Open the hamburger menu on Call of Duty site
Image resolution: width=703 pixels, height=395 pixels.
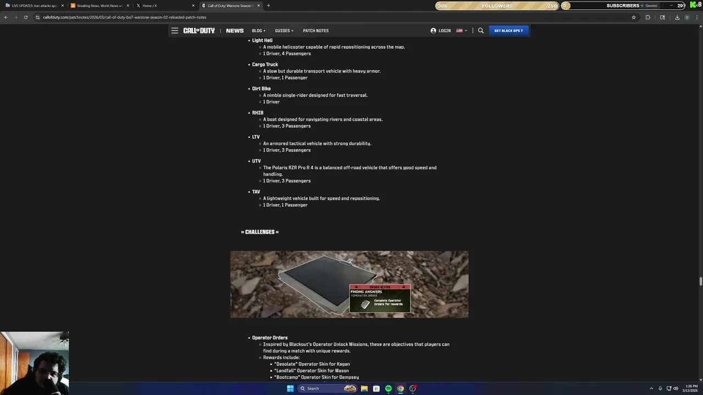(175, 31)
